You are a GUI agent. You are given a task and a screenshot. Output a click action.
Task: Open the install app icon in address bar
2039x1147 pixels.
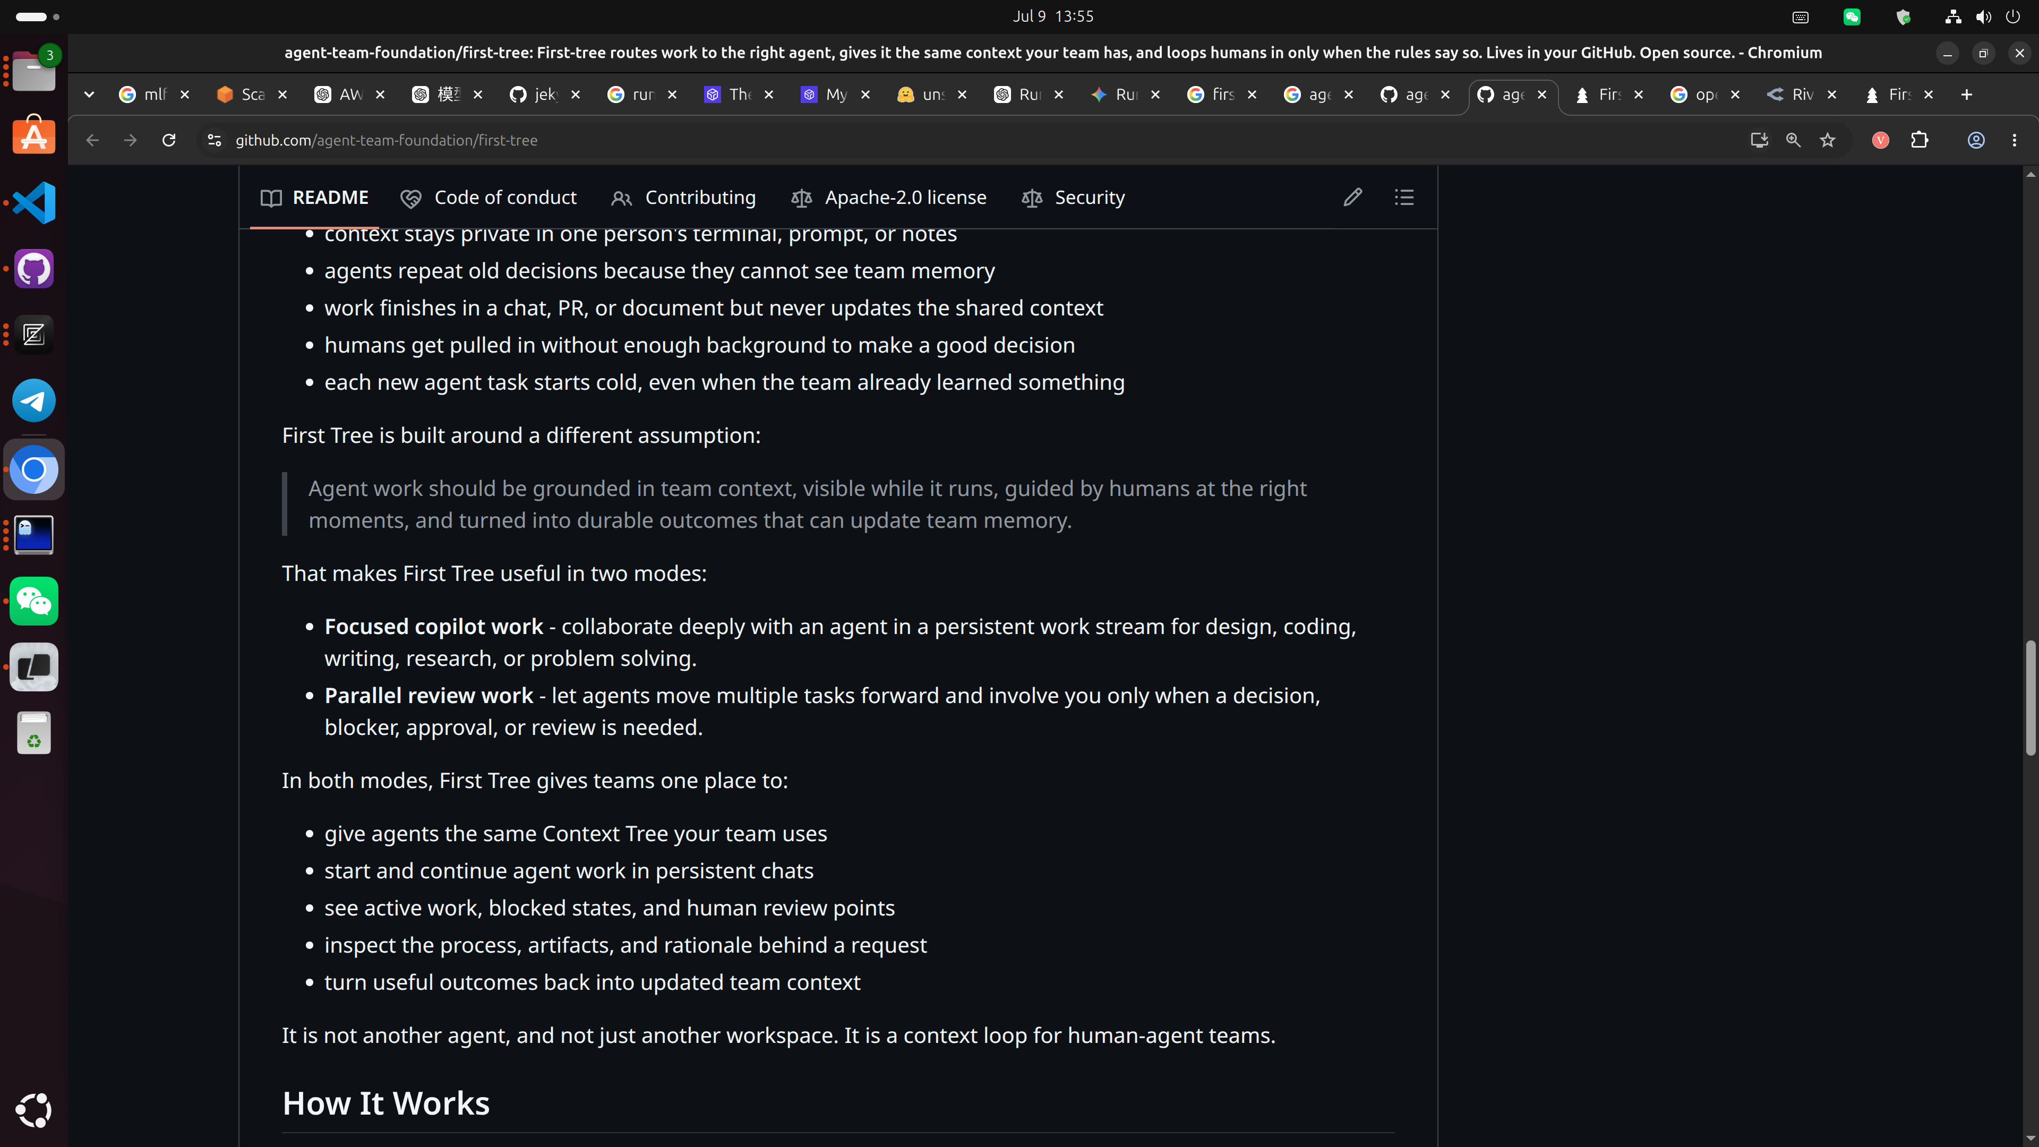(x=1759, y=140)
